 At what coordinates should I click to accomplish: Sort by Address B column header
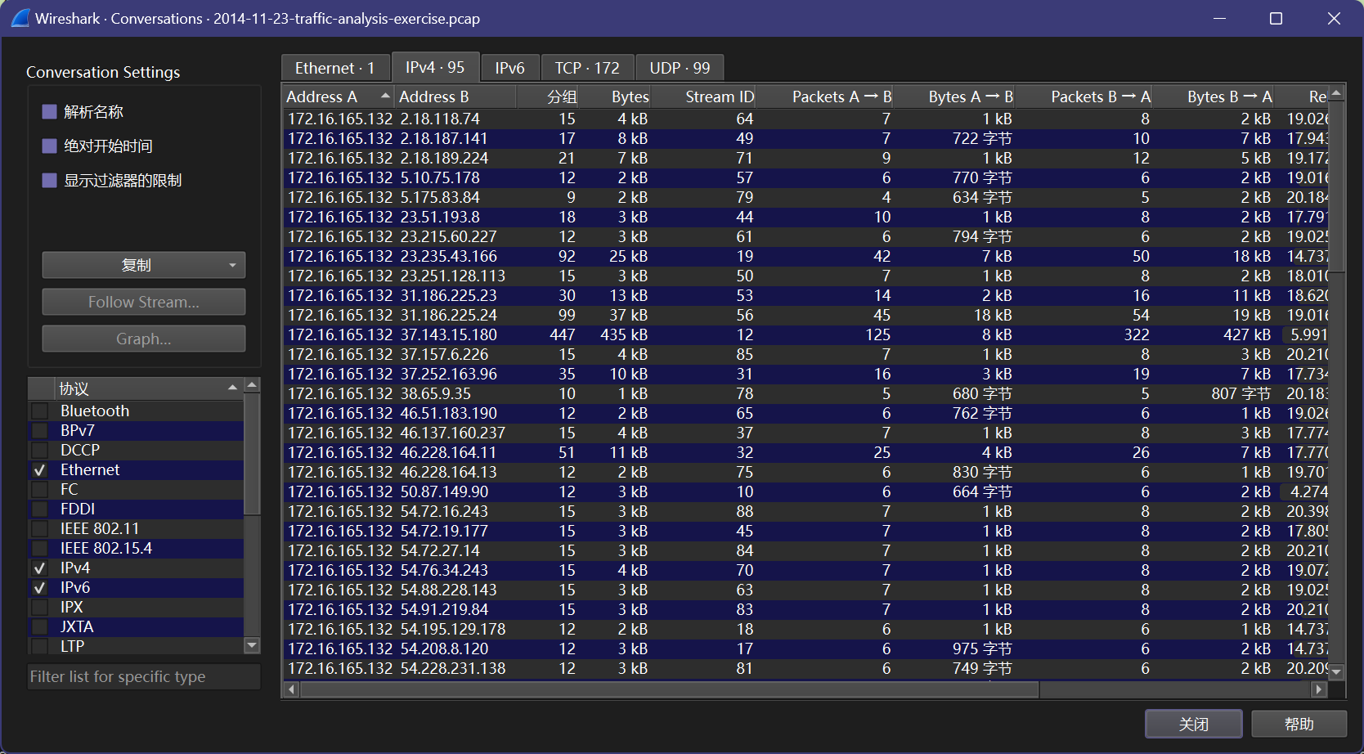455,96
